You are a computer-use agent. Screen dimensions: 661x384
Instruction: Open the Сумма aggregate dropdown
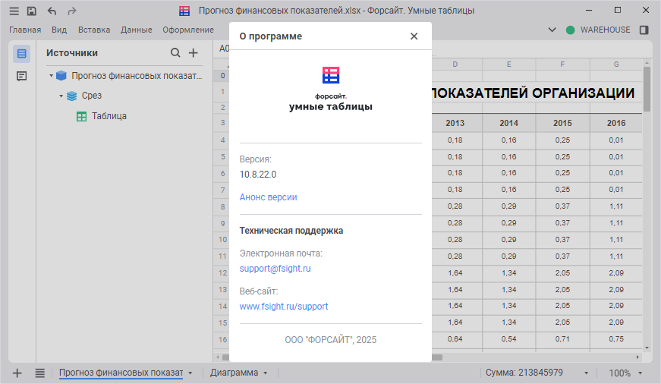586,373
